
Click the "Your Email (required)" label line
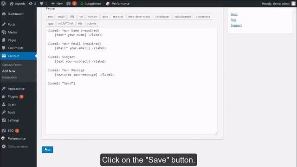click(x=74, y=44)
